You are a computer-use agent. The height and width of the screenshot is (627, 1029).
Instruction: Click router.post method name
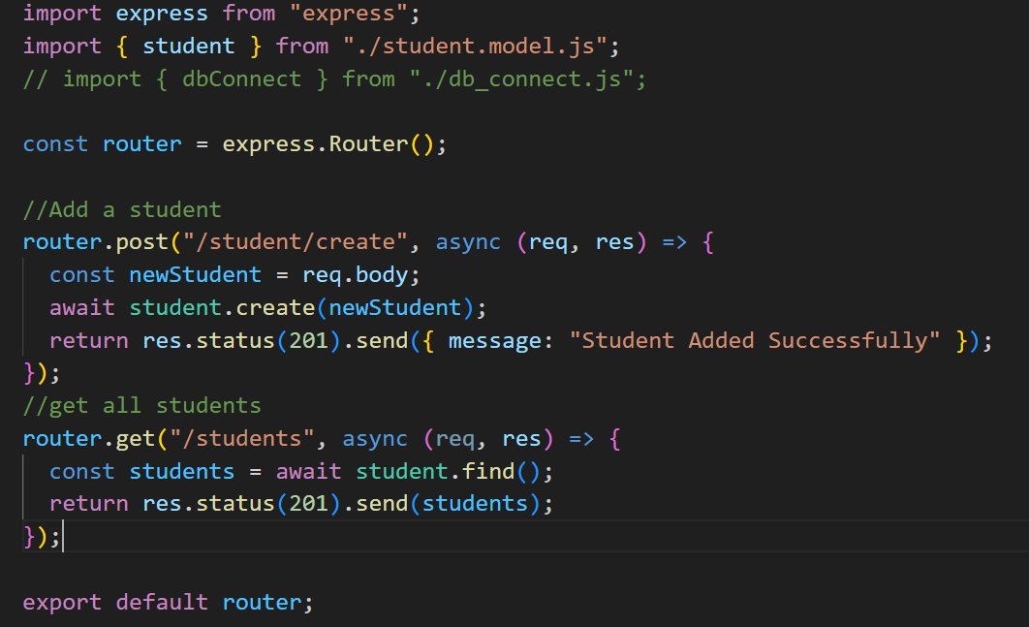pos(141,243)
